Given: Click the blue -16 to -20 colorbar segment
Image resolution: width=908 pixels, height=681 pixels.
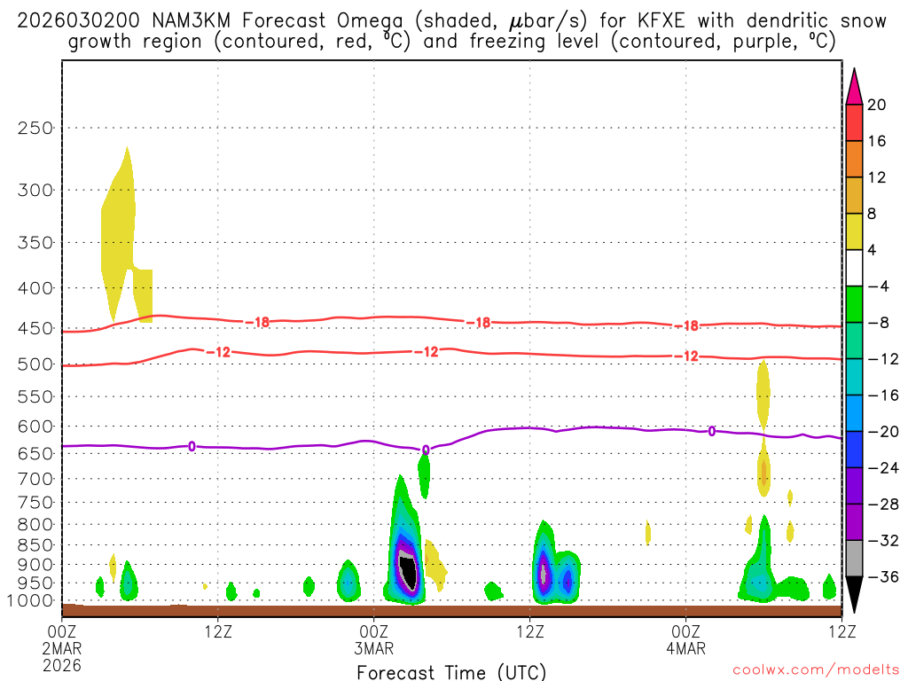Looking at the screenshot, I should [x=854, y=413].
